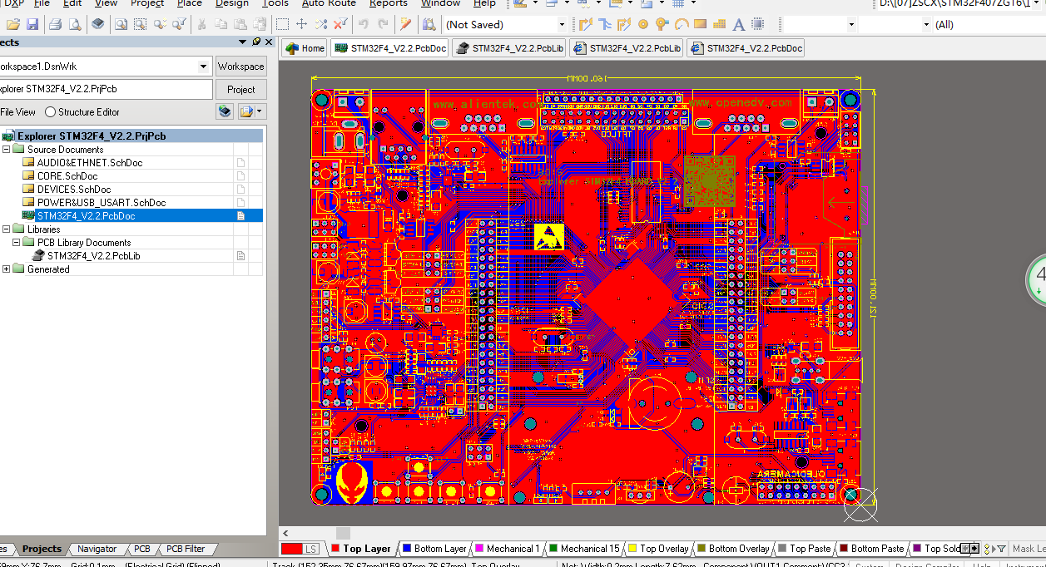Open the PCB Filter panel tab
The image size is (1046, 567).
tap(185, 549)
